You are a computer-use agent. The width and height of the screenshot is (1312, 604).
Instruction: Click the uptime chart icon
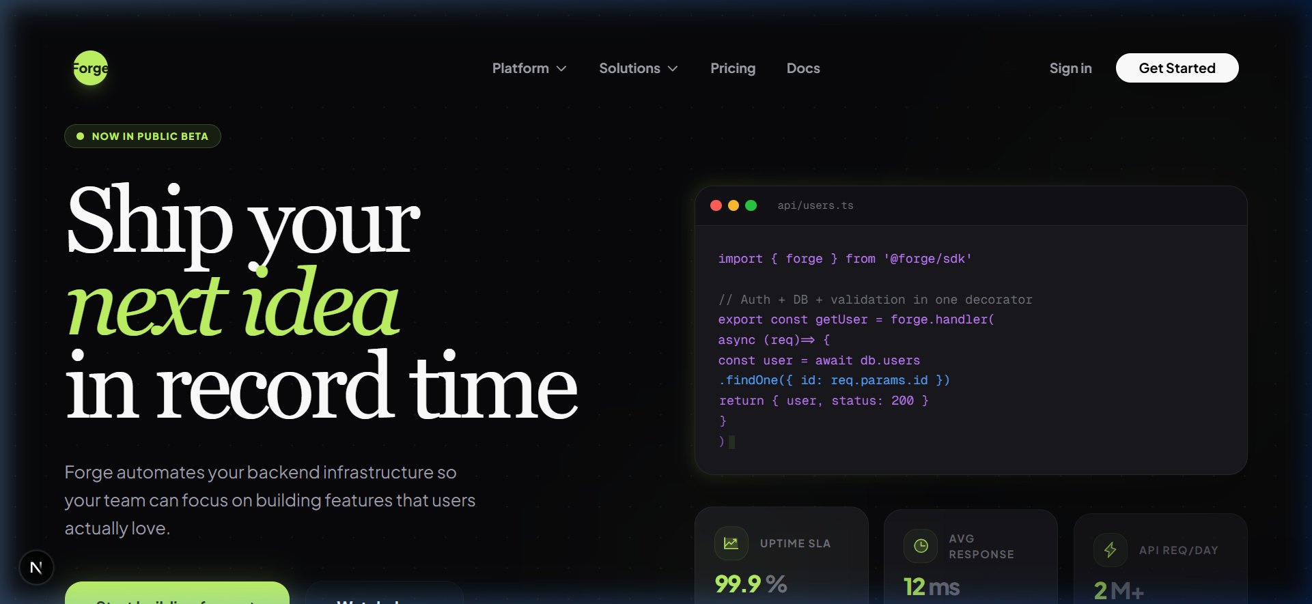731,543
